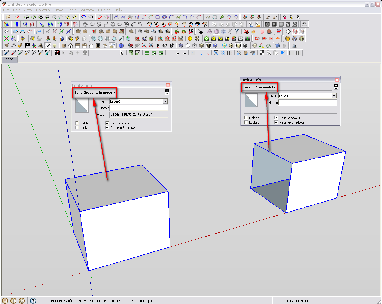Click material swatch in Solid Group panel
The width and height of the screenshot is (382, 304).
tap(82, 106)
